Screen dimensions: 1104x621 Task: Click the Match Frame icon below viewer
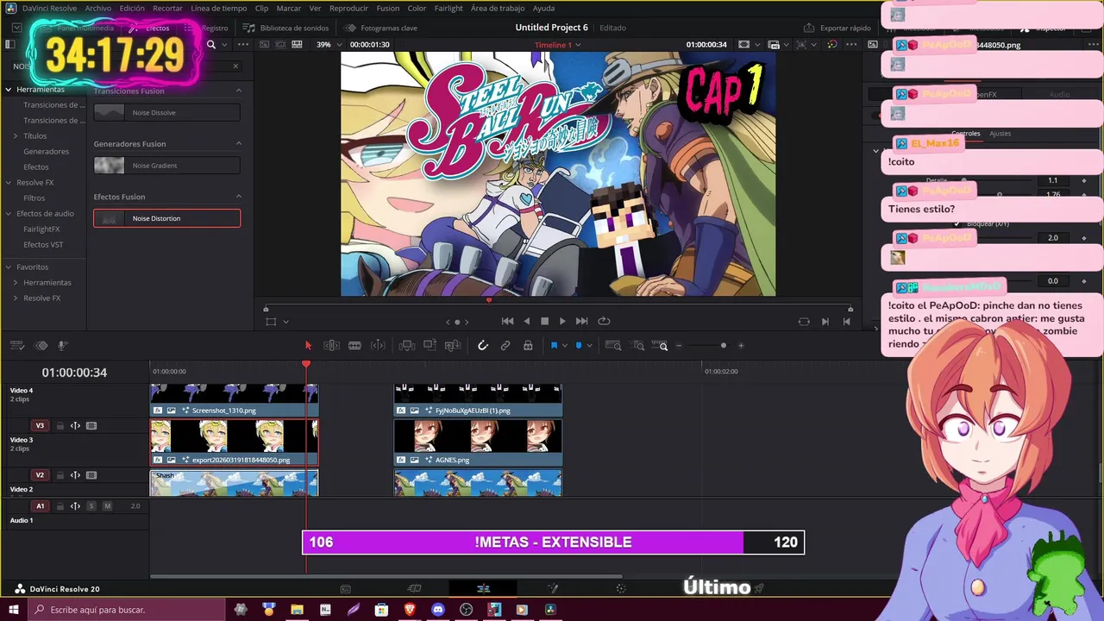804,321
